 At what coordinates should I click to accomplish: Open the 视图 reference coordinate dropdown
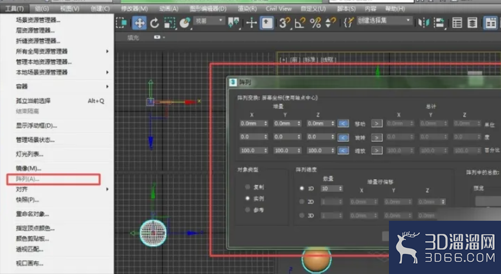(x=209, y=21)
